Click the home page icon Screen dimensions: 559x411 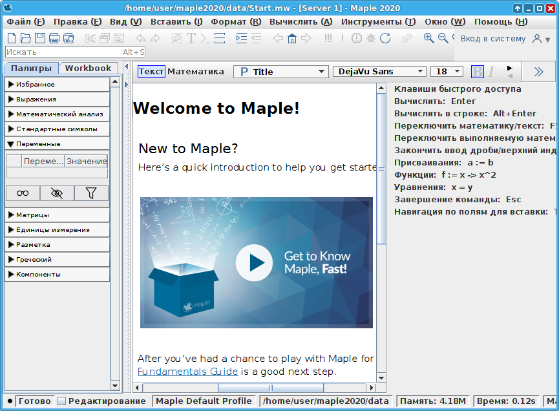coord(292,38)
